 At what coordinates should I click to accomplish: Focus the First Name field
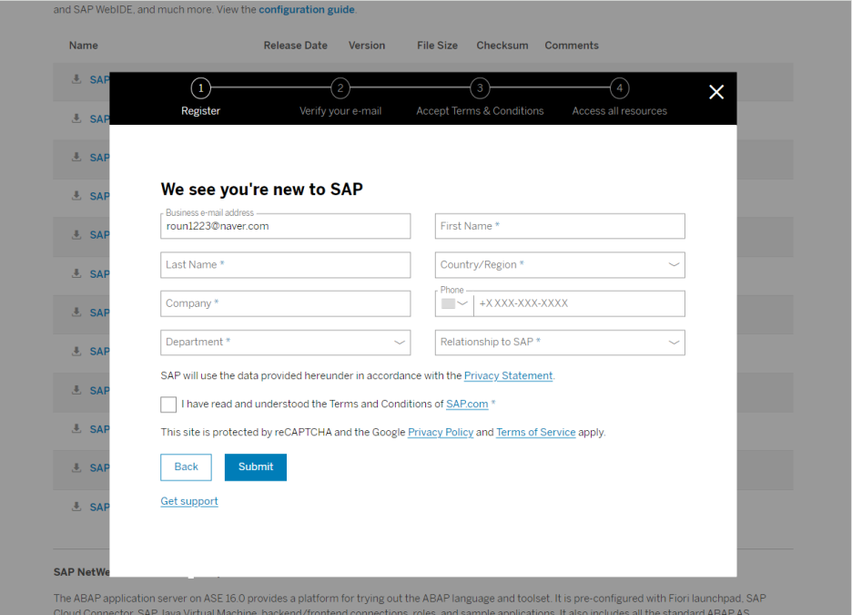tap(560, 226)
